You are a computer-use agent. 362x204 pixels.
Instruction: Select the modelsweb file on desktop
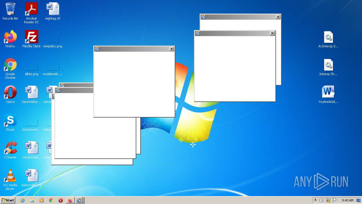pos(53,70)
